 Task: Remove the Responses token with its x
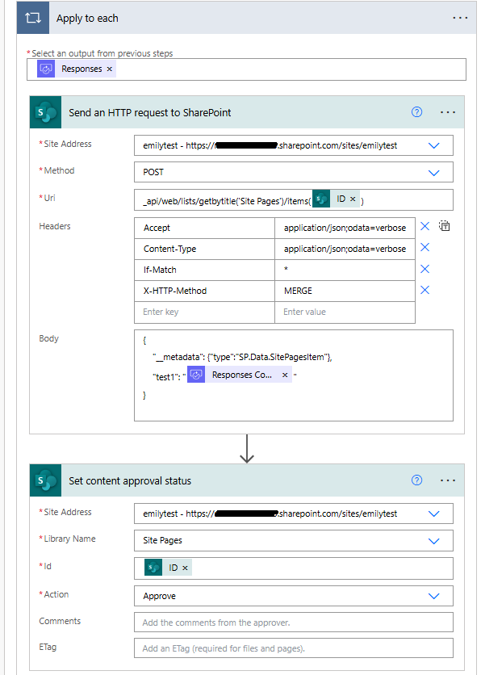pyautogui.click(x=110, y=69)
